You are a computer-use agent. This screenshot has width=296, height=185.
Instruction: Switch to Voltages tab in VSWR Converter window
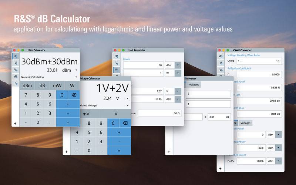[x=245, y=123]
